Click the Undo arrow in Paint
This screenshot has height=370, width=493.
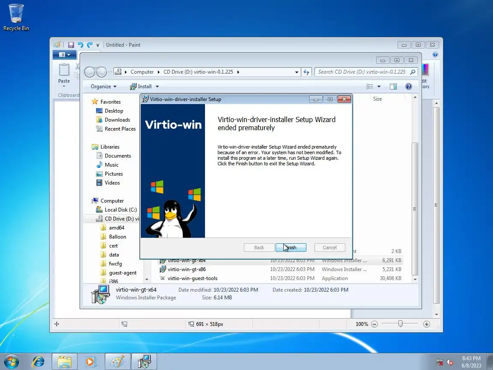tap(80, 45)
